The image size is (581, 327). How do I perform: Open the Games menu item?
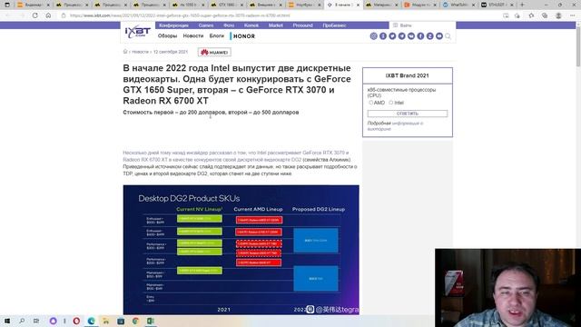206,25
